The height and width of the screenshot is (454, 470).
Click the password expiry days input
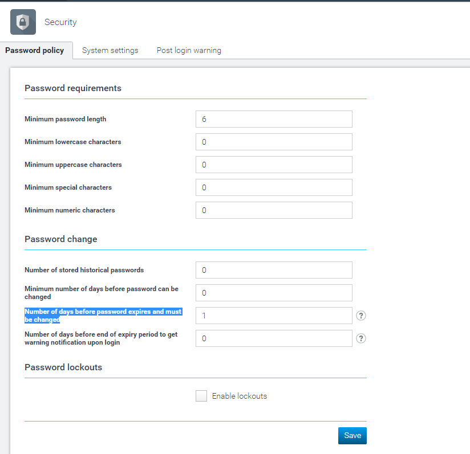point(274,316)
